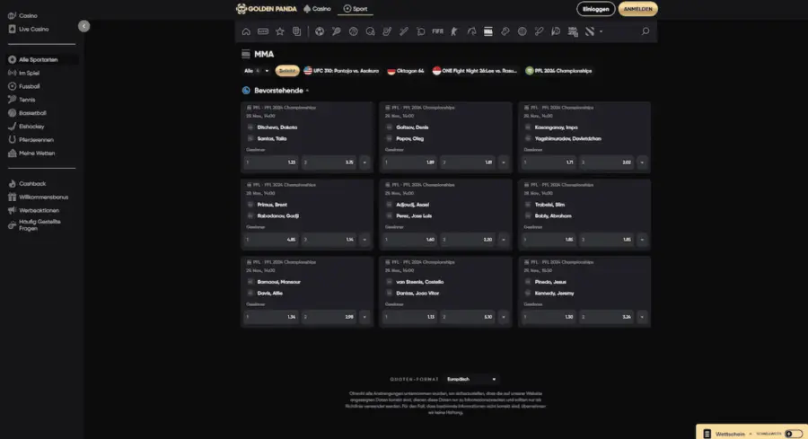808x439 pixels.
Task: Select the football icon in sports bar
Action: point(320,31)
